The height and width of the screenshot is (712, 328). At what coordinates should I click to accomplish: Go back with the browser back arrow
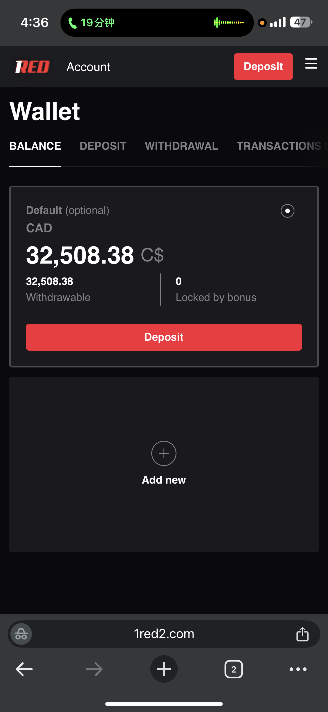tap(24, 669)
